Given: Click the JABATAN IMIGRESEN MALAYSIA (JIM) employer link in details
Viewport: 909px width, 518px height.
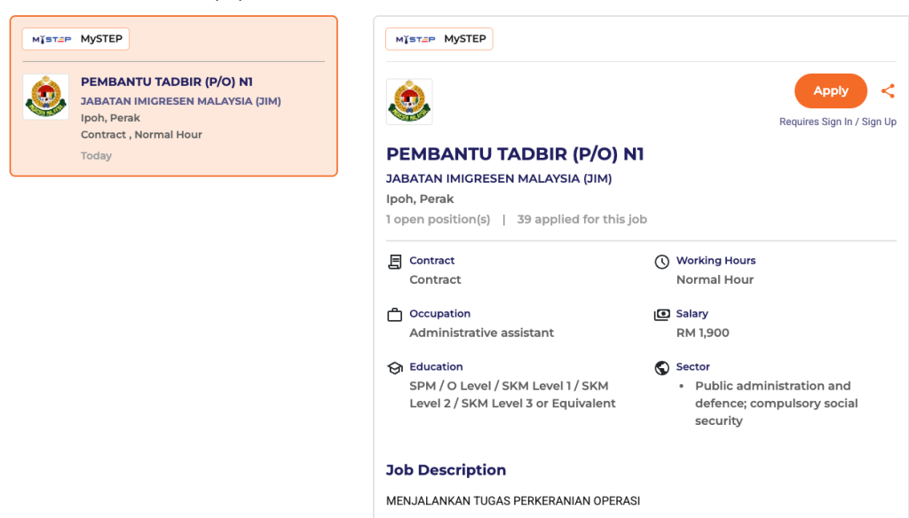Looking at the screenshot, I should pyautogui.click(x=499, y=178).
